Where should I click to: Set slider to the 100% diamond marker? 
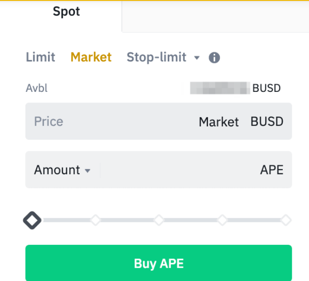(x=286, y=220)
